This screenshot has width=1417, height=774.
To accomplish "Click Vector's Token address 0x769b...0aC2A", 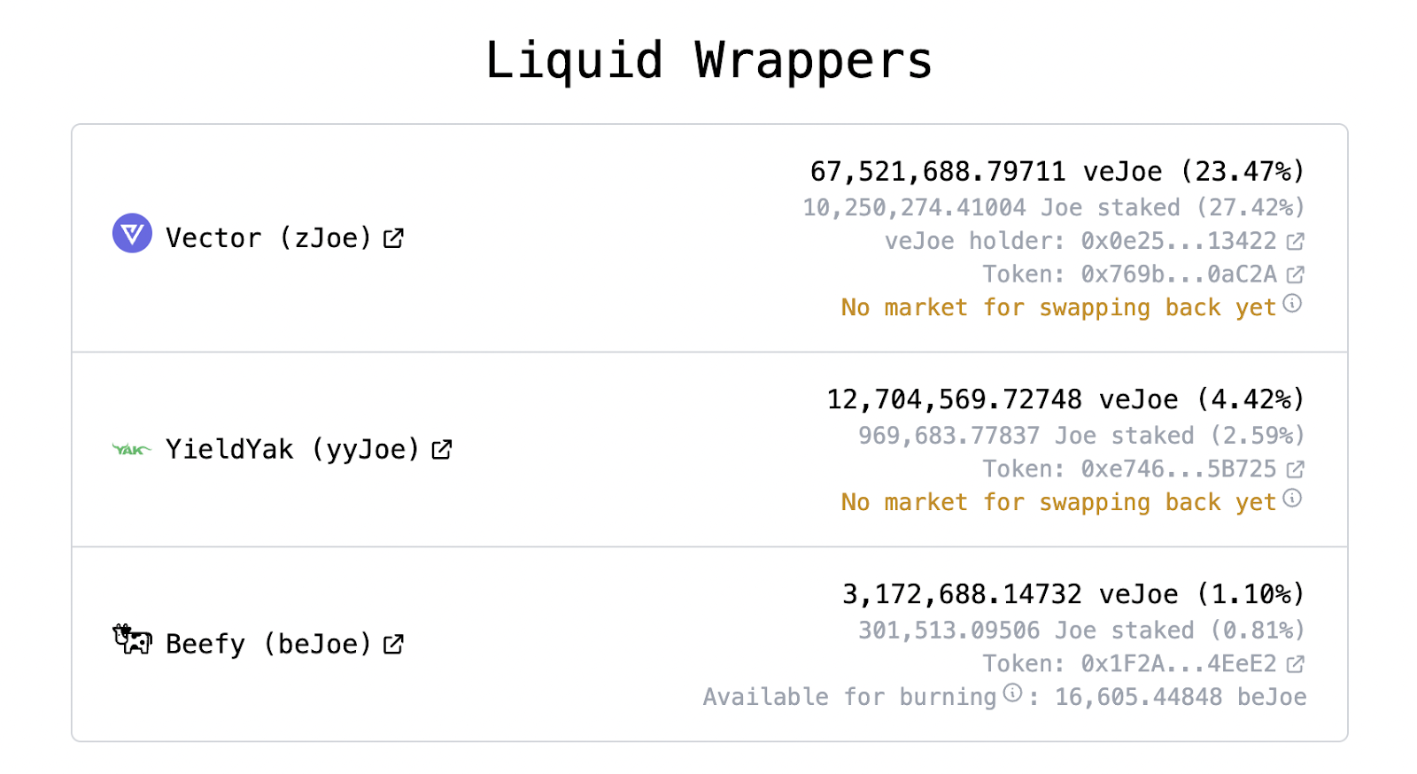I will (1179, 275).
